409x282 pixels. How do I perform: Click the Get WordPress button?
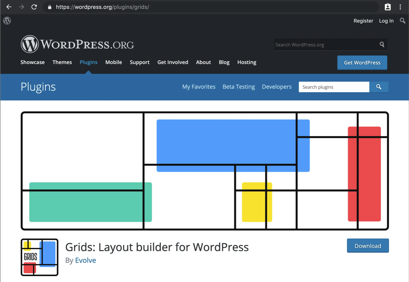(x=362, y=63)
